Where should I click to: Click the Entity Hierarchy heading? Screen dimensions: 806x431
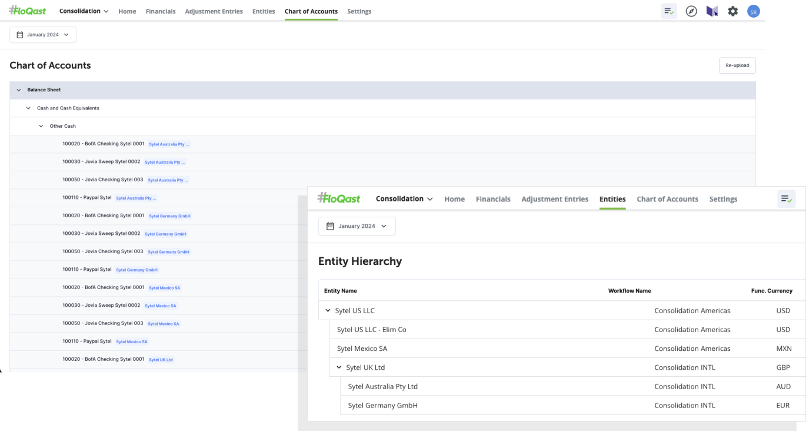click(360, 261)
